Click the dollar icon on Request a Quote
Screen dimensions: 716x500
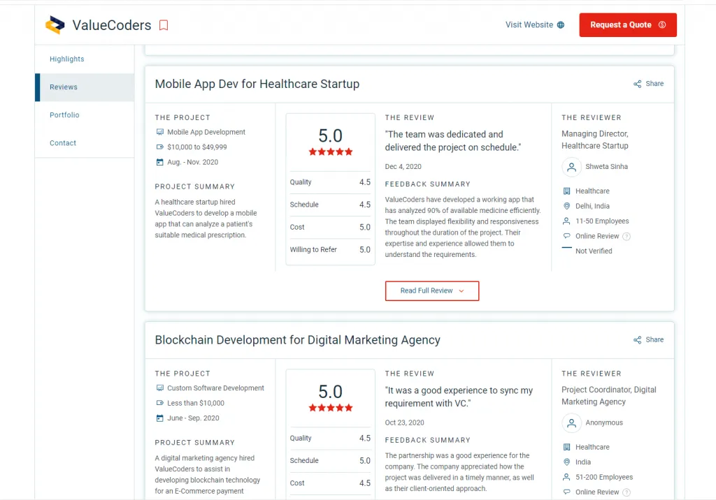[662, 24]
